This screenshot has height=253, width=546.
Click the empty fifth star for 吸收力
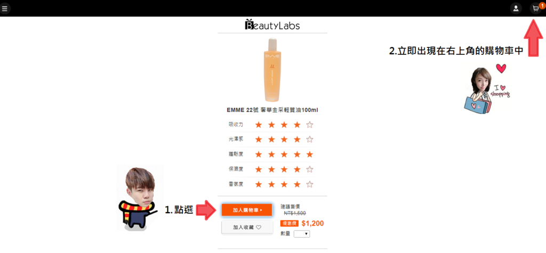point(310,125)
